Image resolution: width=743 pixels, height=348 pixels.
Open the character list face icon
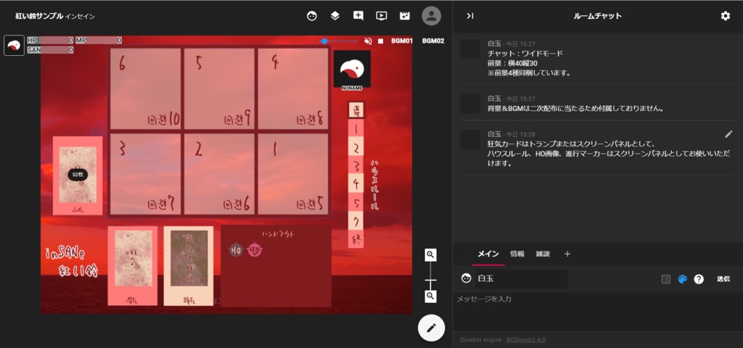(312, 16)
